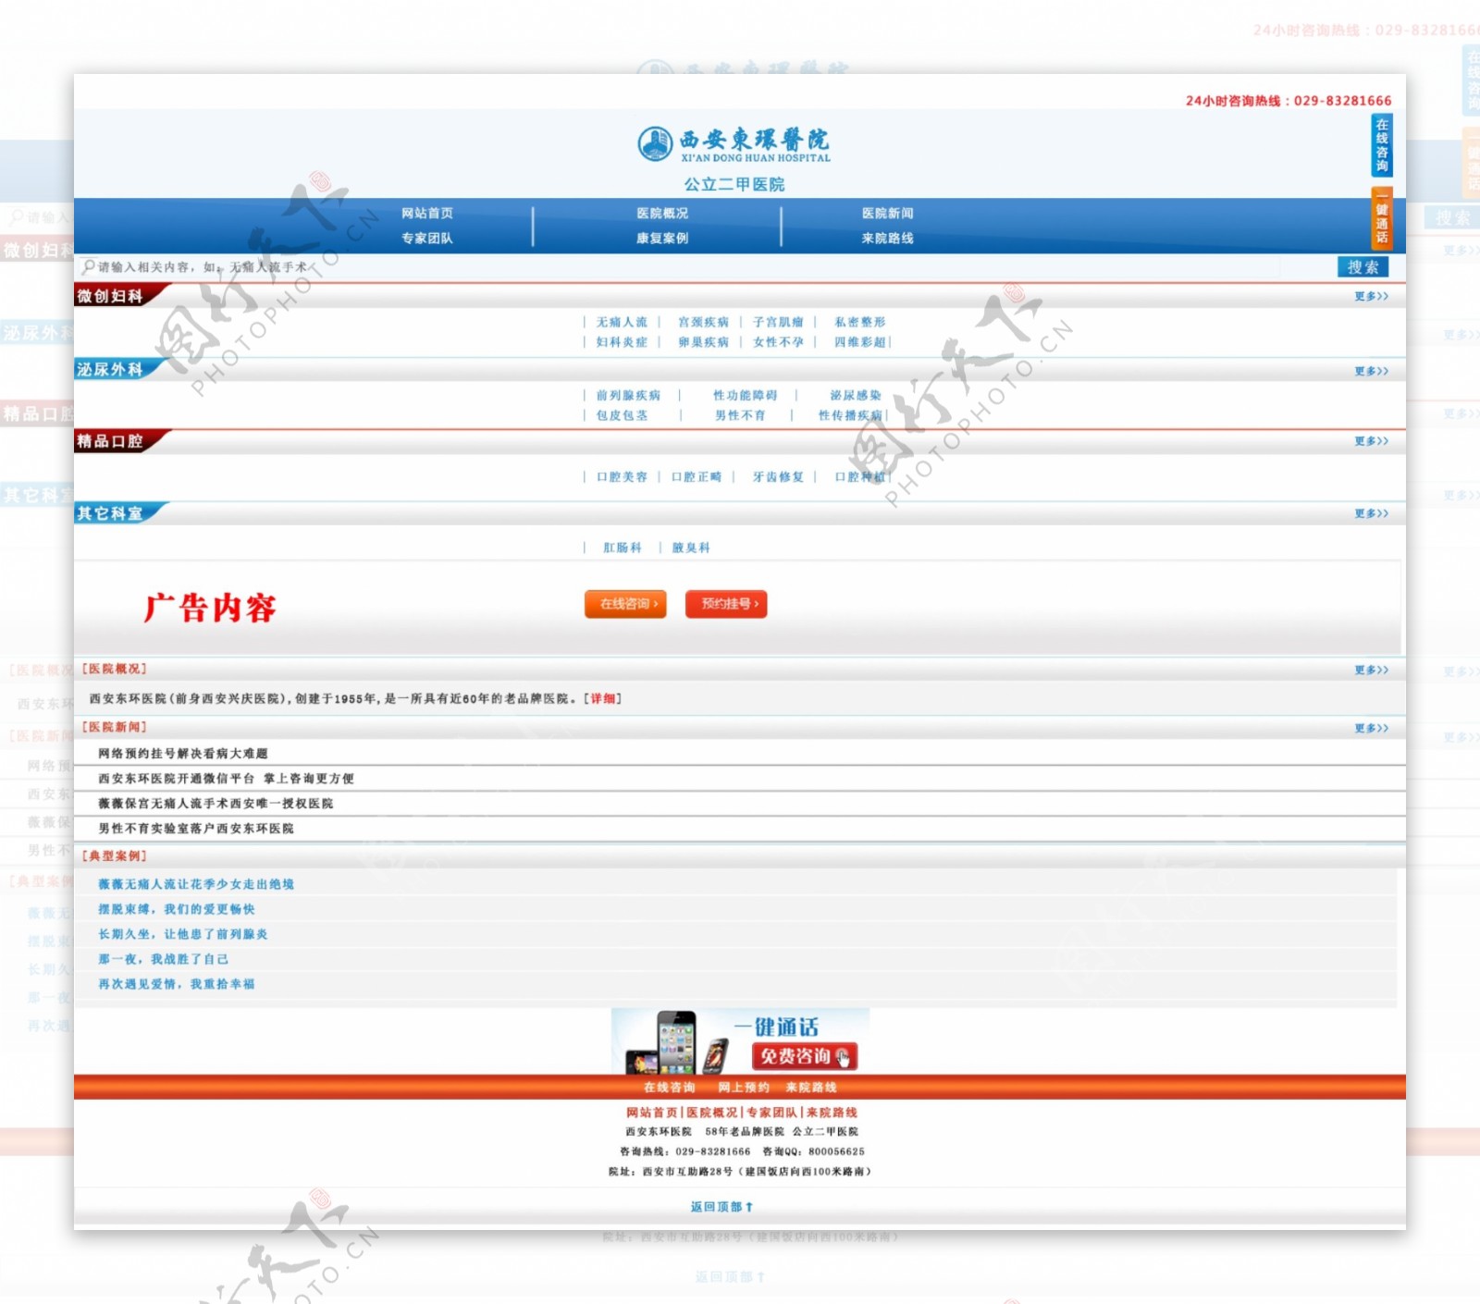Click the 广告内容 banner text
1480x1304 pixels.
(x=210, y=608)
